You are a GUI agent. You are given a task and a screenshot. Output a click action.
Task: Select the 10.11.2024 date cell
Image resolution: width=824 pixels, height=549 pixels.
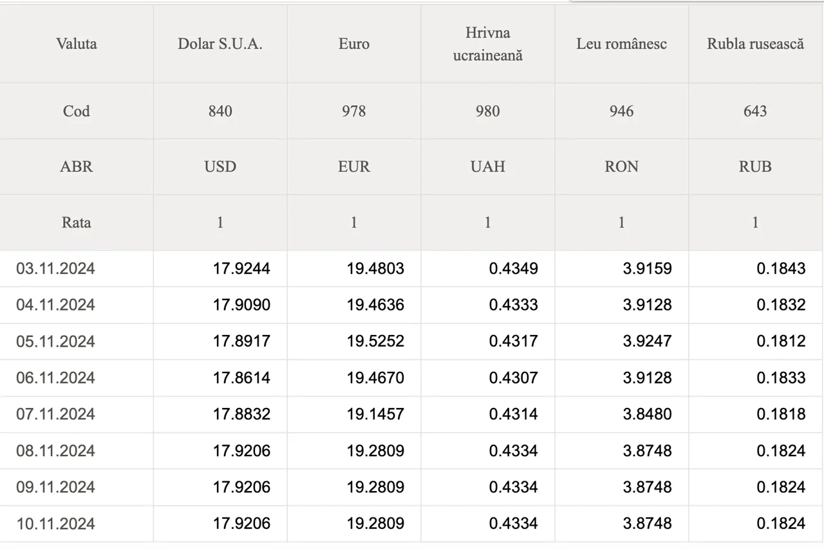coord(77,524)
